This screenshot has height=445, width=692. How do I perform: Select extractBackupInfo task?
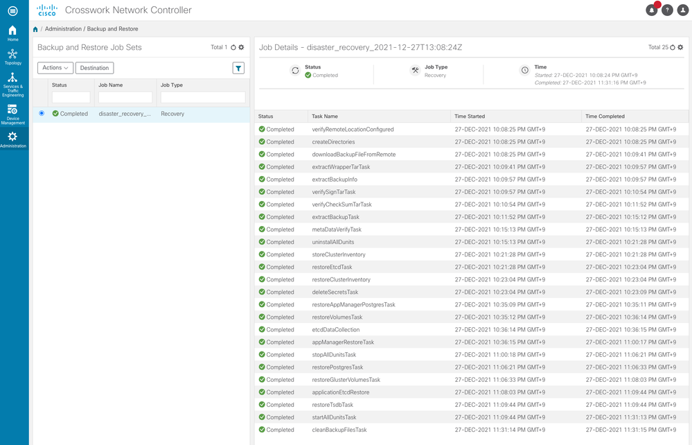coord(471,180)
